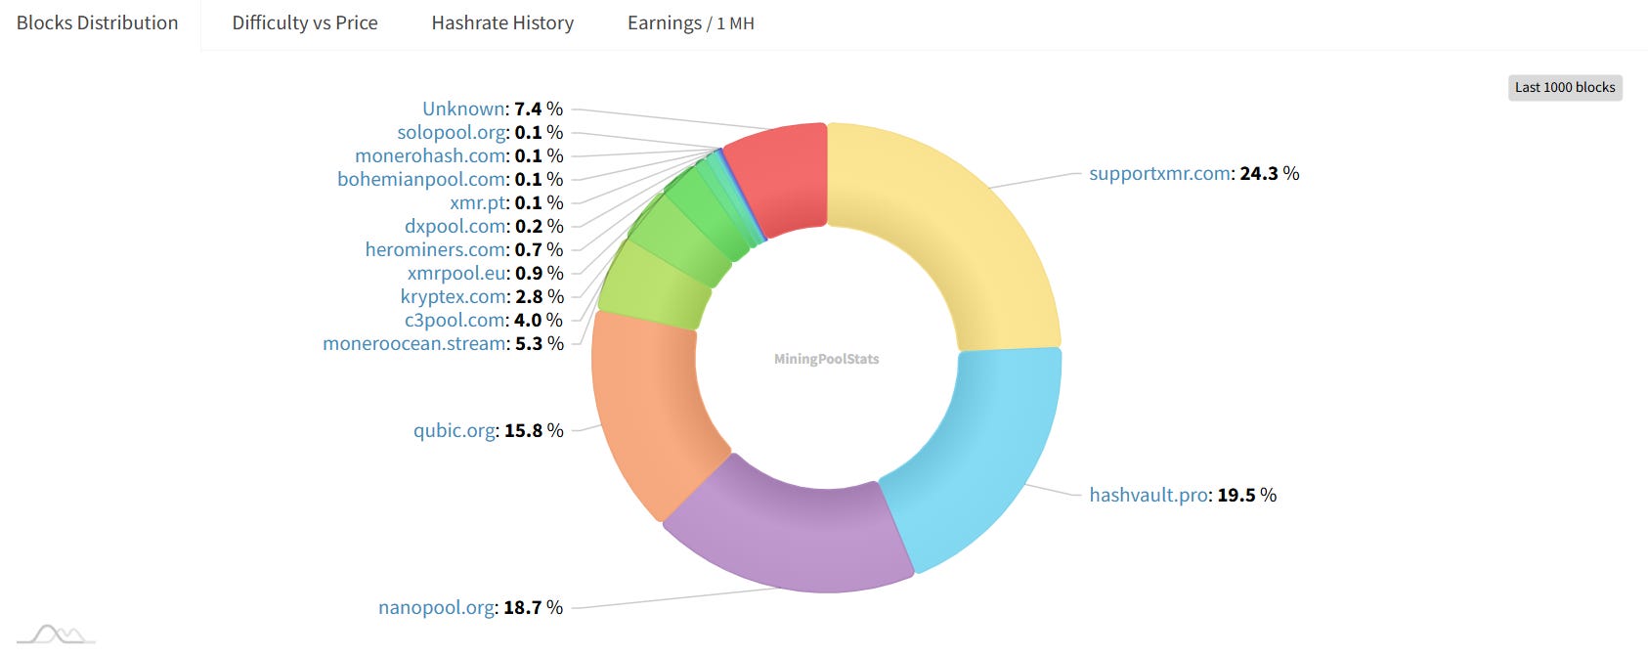Open the hashvault.pro pool link
This screenshot has width=1648, height=656.
click(1149, 495)
